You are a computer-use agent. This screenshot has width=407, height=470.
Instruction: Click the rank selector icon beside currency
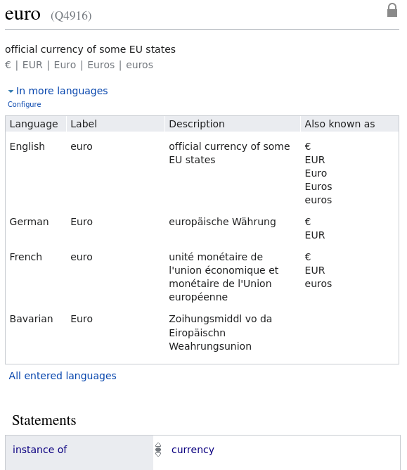click(158, 450)
